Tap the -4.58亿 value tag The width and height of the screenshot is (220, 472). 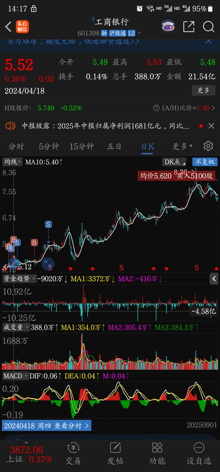(204, 312)
